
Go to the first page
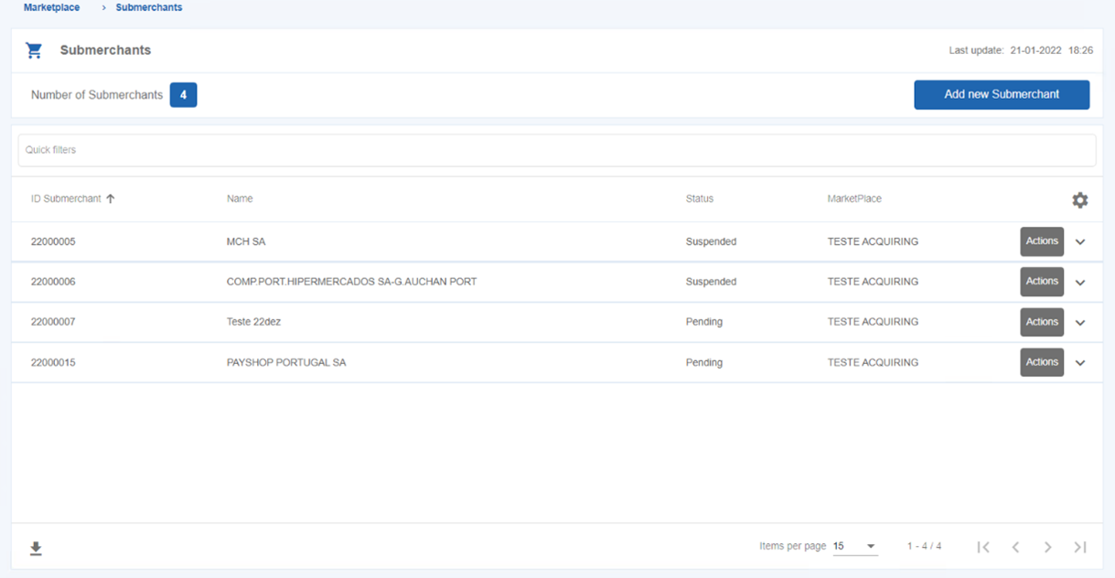coord(983,547)
